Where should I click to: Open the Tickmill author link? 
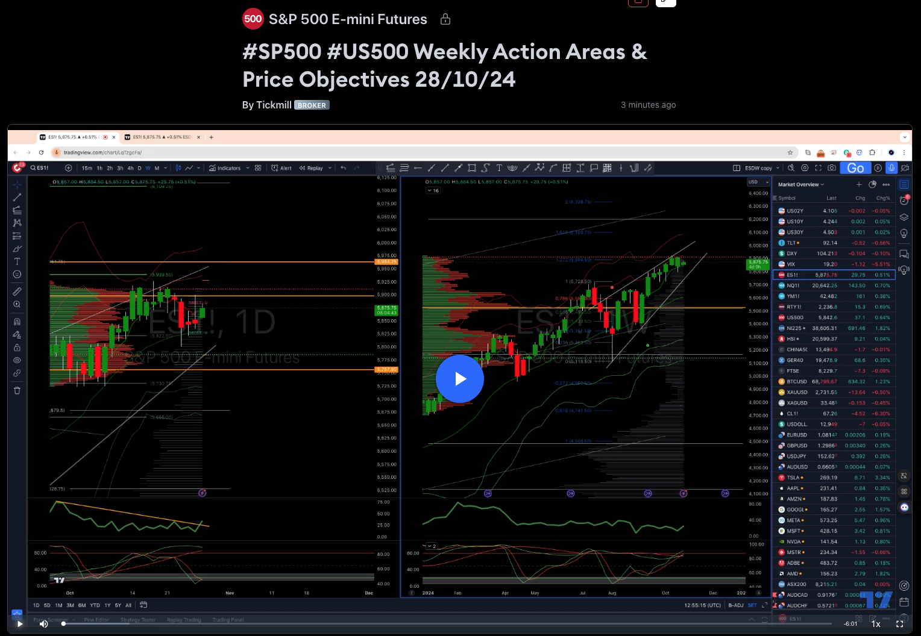[274, 105]
